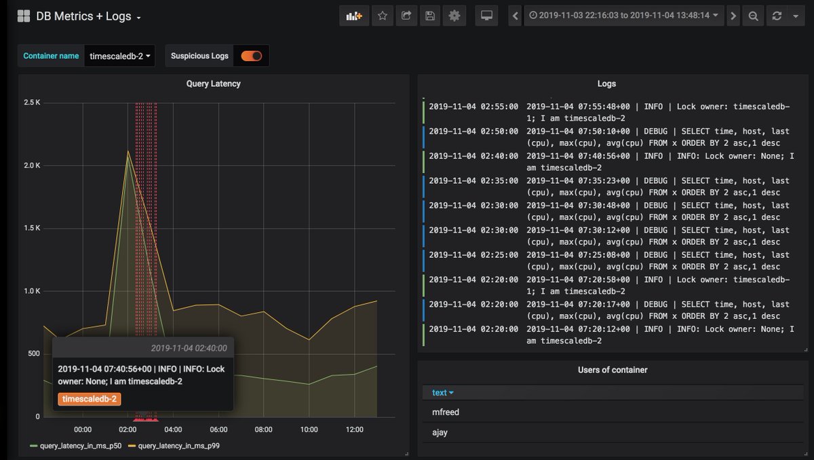
Task: Click the Add panel icon
Action: click(354, 16)
